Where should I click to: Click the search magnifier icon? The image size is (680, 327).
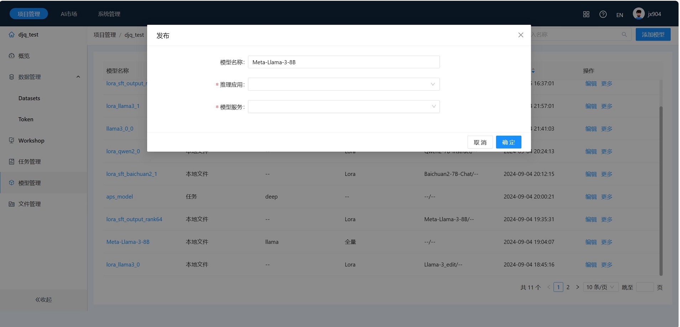(624, 35)
